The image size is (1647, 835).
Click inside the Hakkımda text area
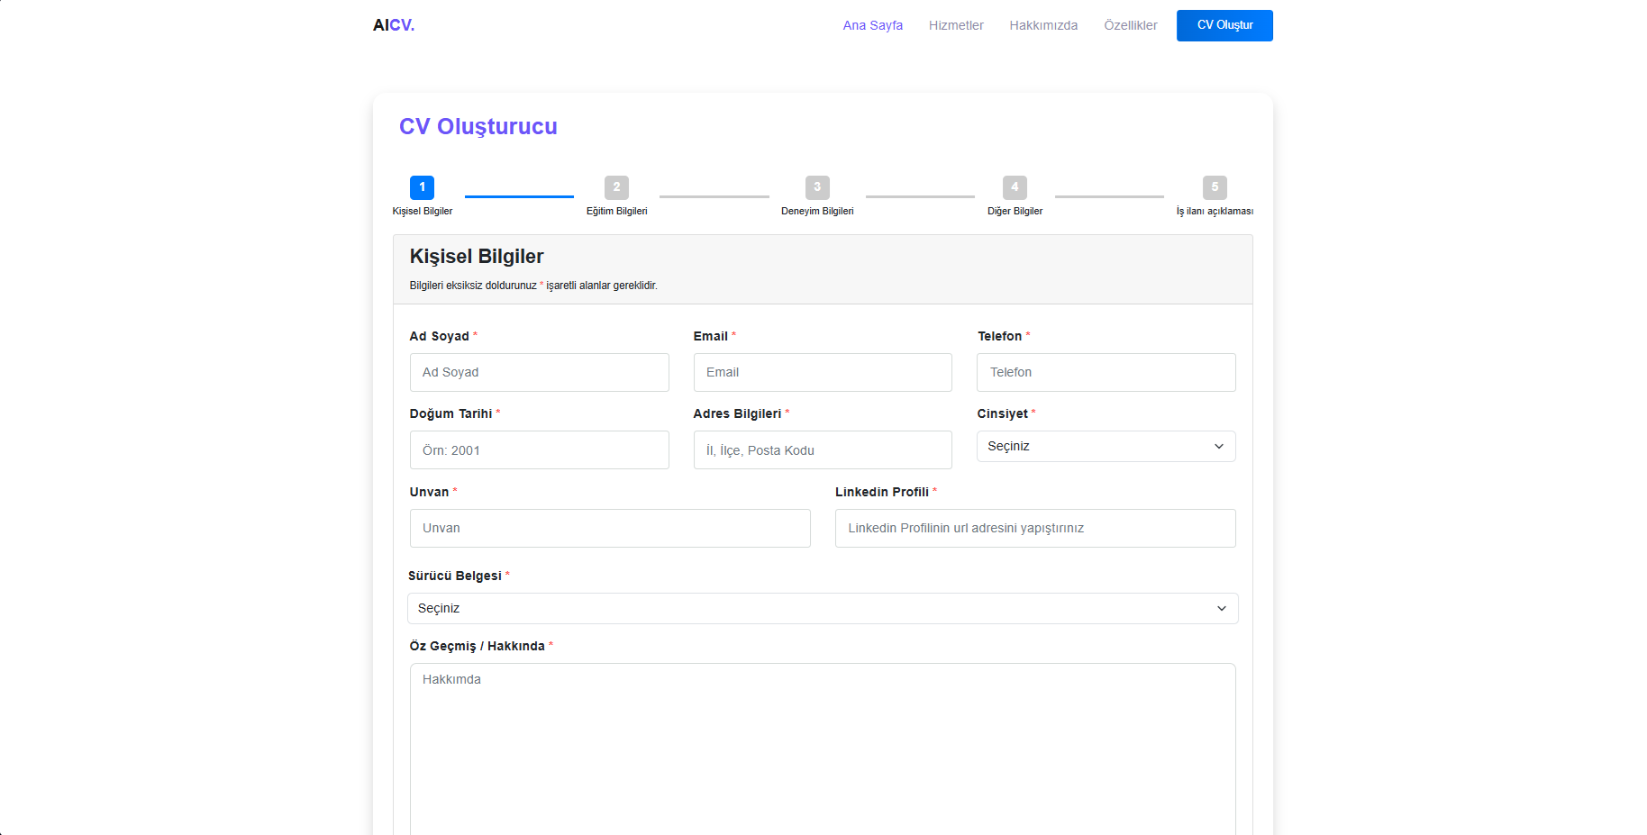pos(822,748)
